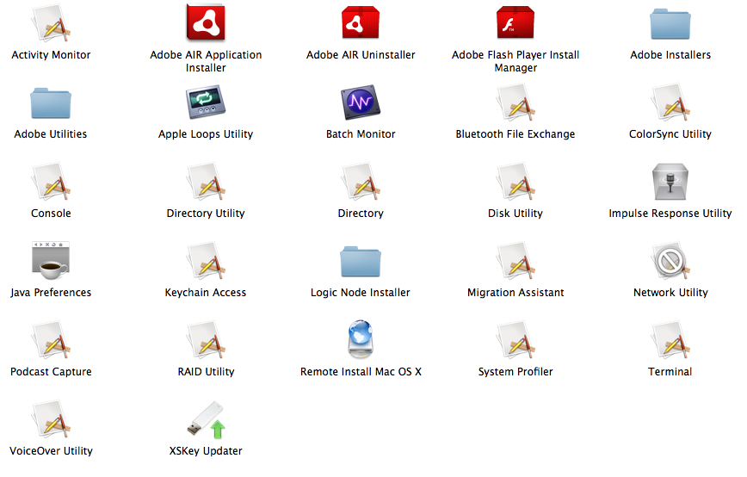Click the 'Console' label text
Viewport: 747px width, 477px height.
click(x=51, y=213)
